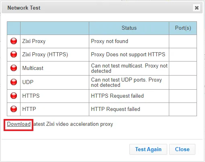
Task: Select the 'Proxy not found' status text
Action: click(x=109, y=41)
